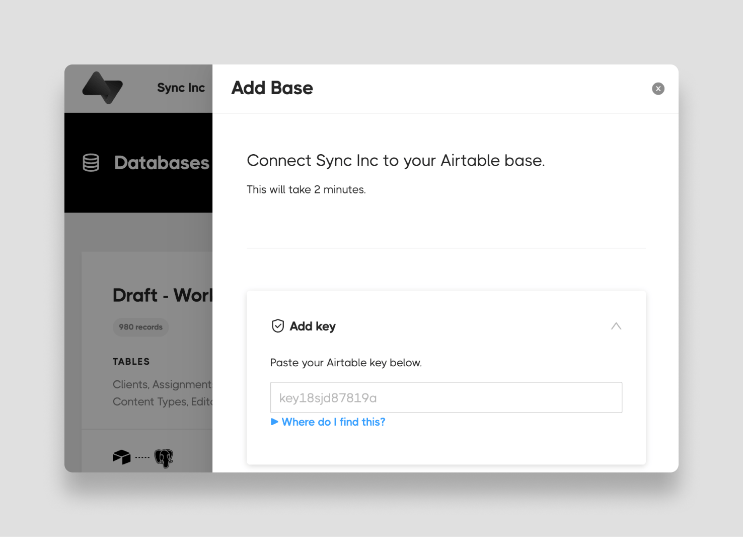Open the Databases section heading

[x=162, y=163]
